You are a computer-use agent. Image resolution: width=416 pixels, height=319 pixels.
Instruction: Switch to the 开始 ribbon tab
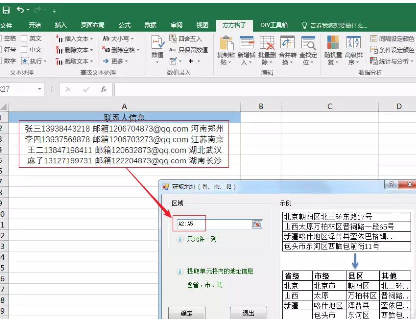click(x=35, y=25)
